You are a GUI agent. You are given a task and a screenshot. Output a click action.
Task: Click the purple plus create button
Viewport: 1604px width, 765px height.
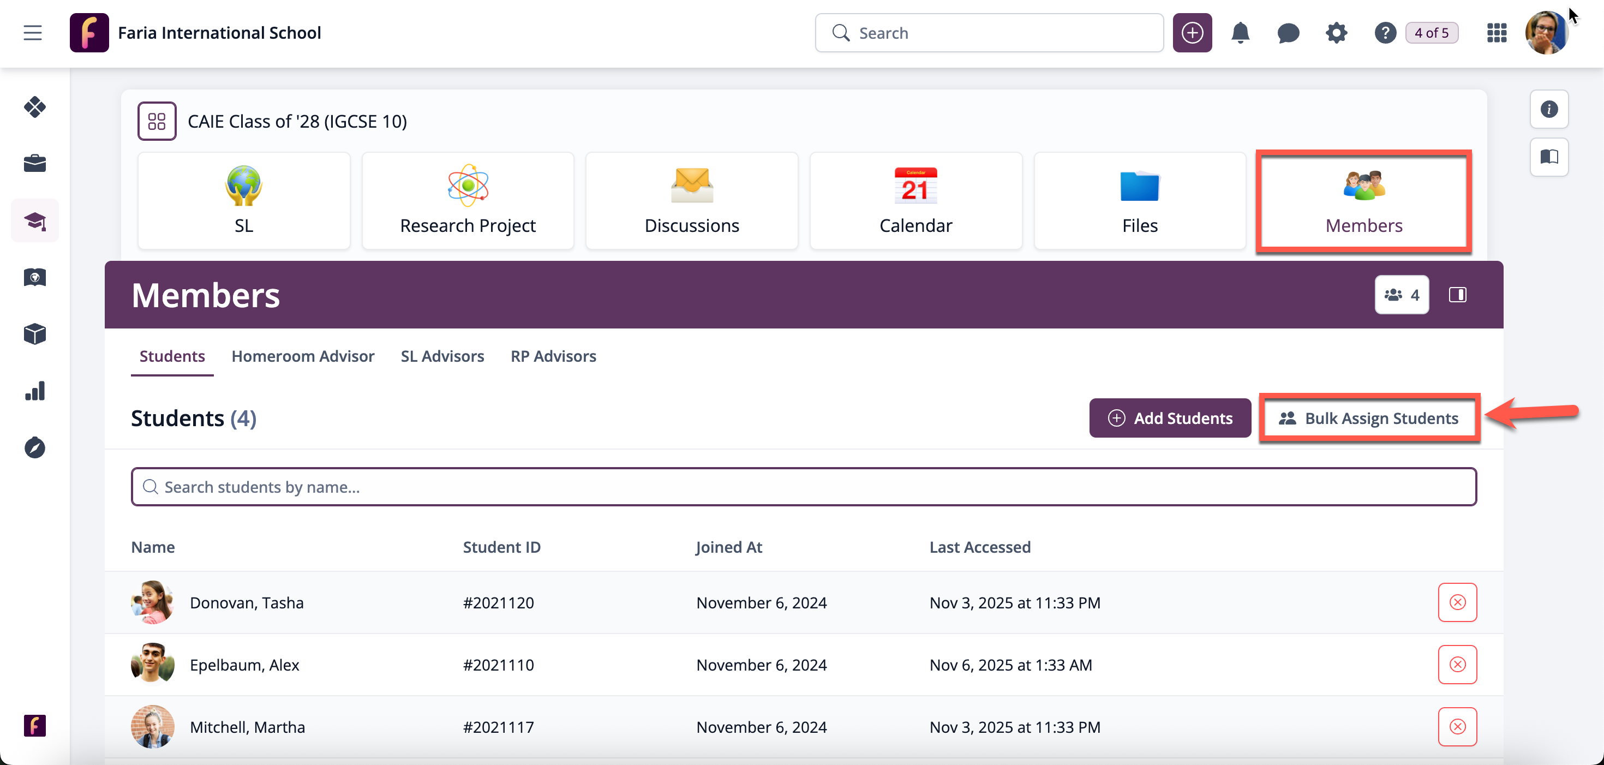click(x=1192, y=32)
